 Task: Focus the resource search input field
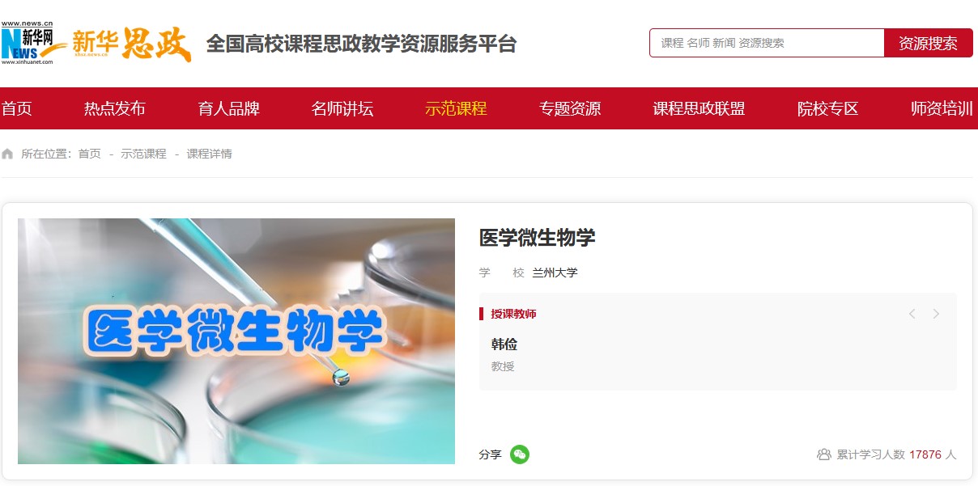pyautogui.click(x=767, y=43)
